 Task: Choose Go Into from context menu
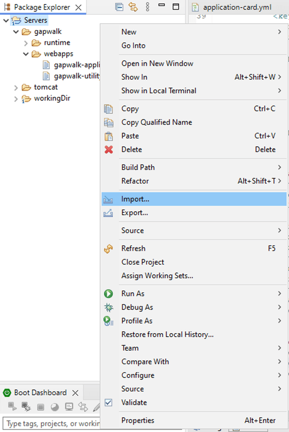point(194,45)
